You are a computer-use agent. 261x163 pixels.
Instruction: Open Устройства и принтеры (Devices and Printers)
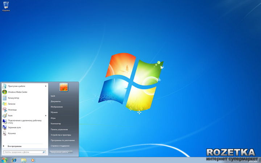click(61, 135)
